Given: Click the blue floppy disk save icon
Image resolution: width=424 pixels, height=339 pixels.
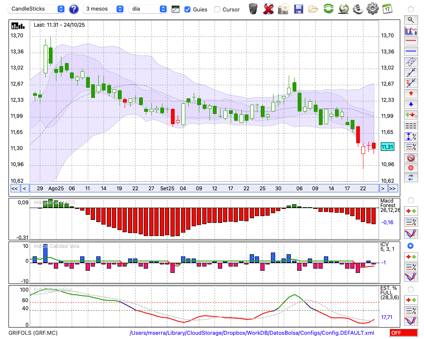Looking at the screenshot, I should coord(298,9).
